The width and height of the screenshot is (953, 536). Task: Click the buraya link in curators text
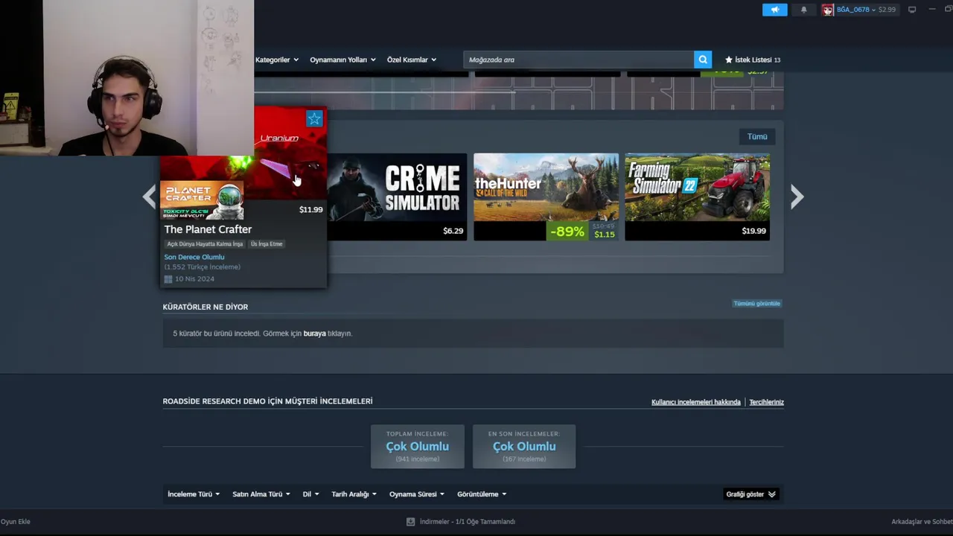pyautogui.click(x=314, y=334)
